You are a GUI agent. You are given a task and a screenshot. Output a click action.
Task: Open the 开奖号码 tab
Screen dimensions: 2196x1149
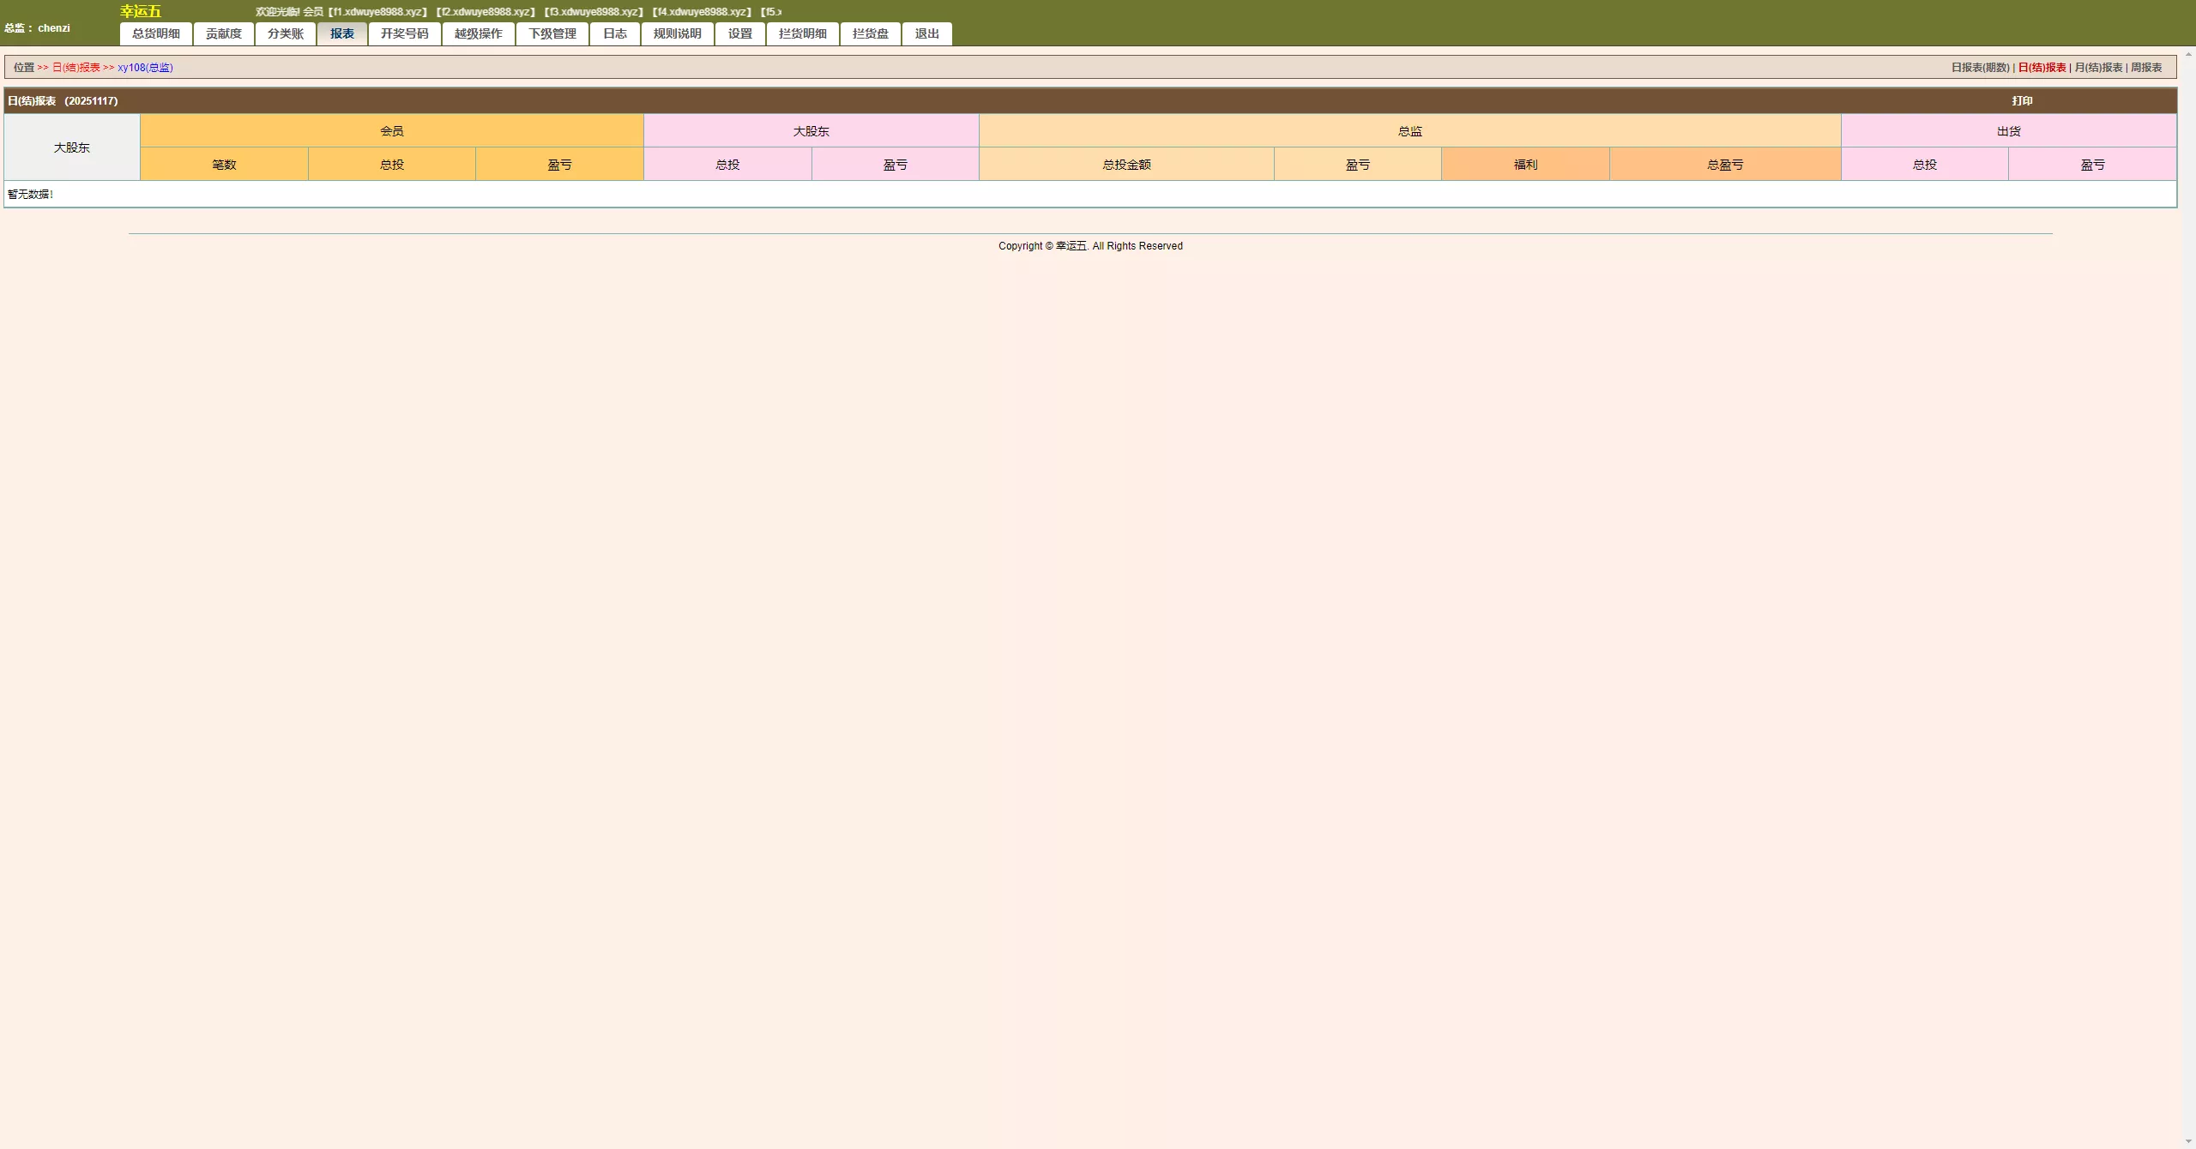405,33
